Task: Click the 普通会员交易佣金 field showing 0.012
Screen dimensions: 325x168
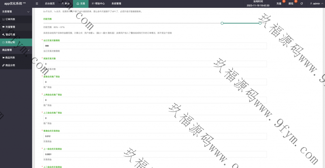Action: [155, 136]
